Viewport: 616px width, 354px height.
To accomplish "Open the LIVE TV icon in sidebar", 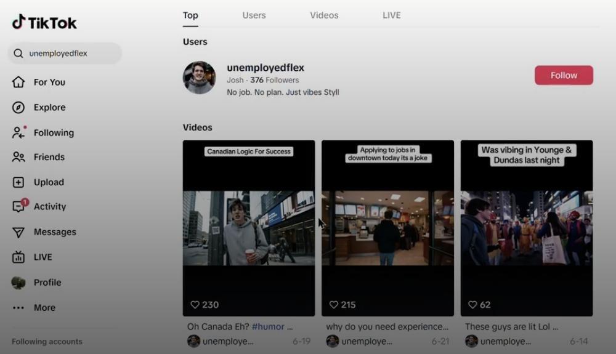I will pos(18,257).
